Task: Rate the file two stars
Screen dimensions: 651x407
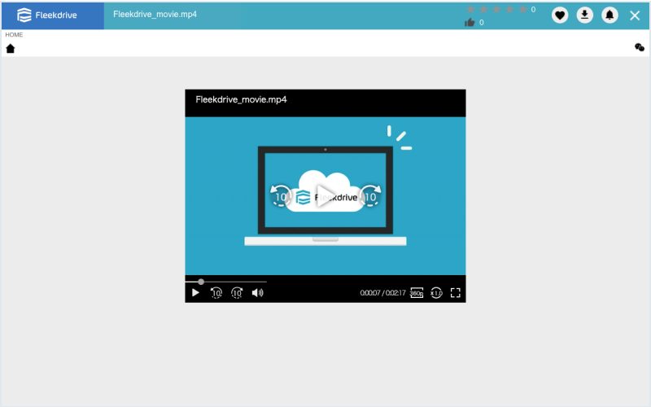Action: tap(483, 9)
